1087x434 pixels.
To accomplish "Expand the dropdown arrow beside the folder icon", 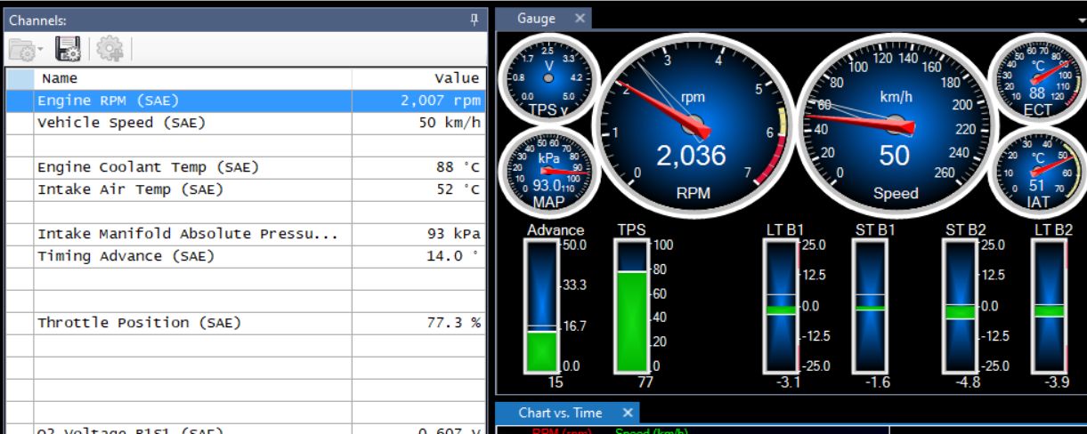I will pos(41,51).
